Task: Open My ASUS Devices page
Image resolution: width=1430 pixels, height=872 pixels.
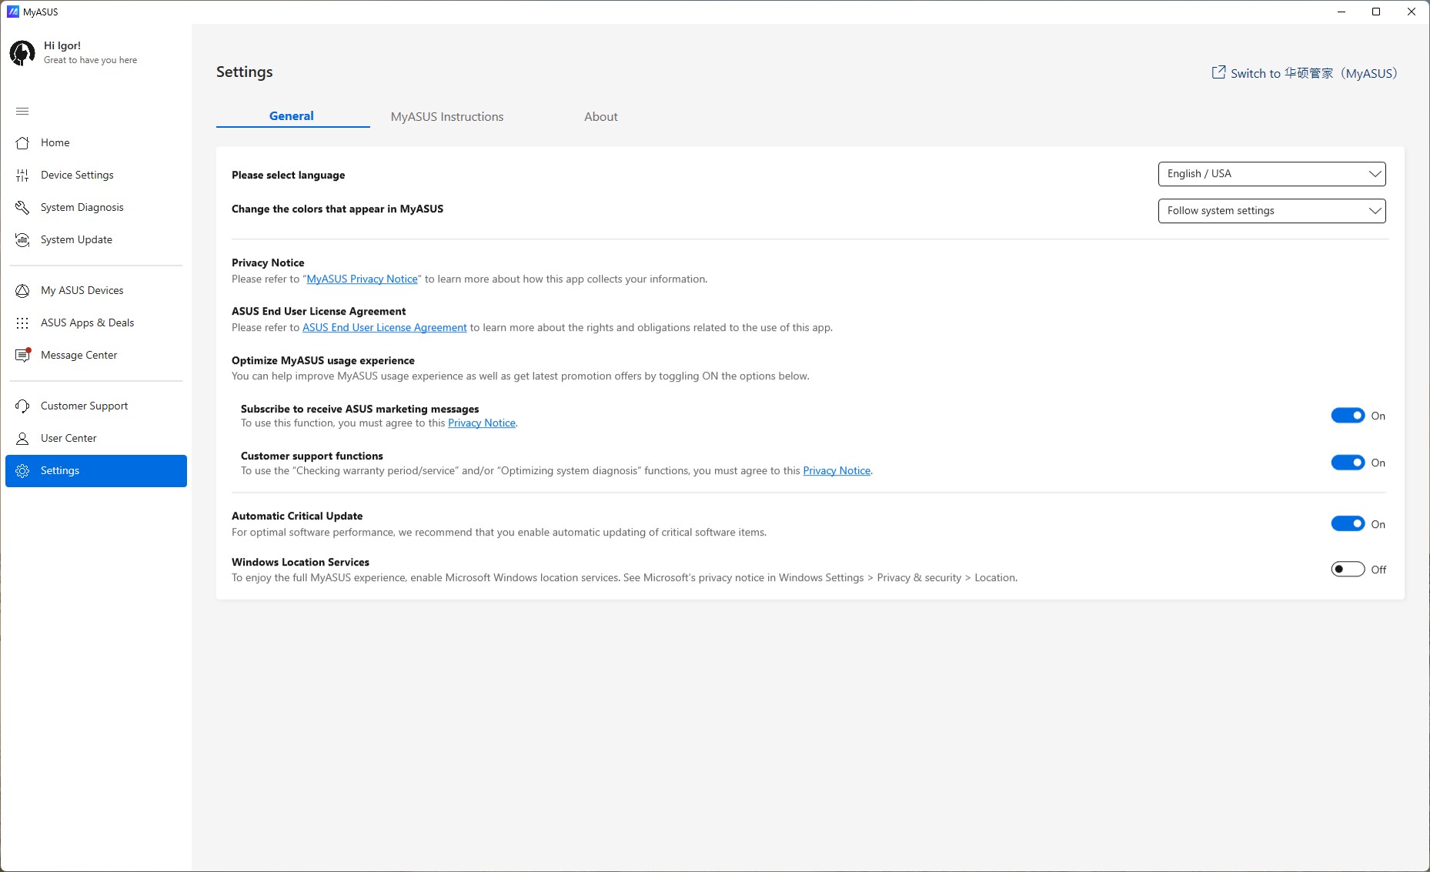Action: tap(96, 291)
